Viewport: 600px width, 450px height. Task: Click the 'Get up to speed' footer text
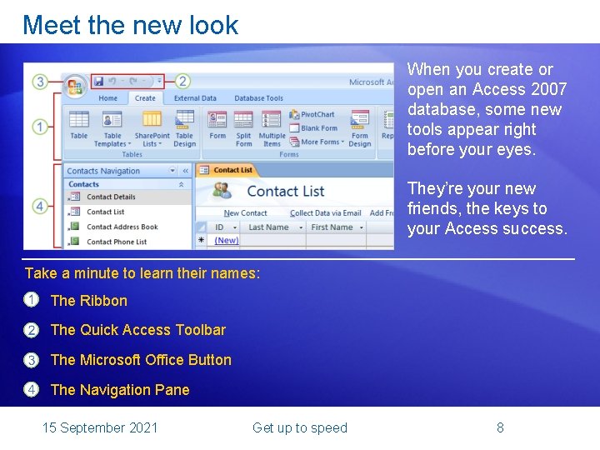[300, 427]
